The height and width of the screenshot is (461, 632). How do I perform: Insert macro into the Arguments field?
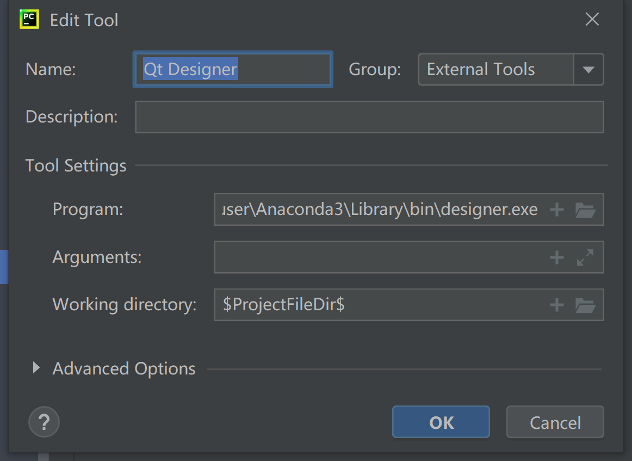point(556,257)
